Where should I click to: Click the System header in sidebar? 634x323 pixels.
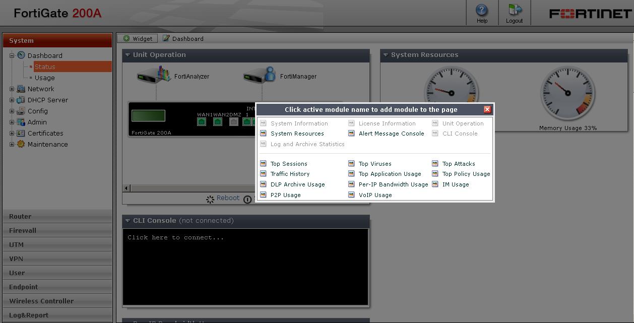coord(57,40)
